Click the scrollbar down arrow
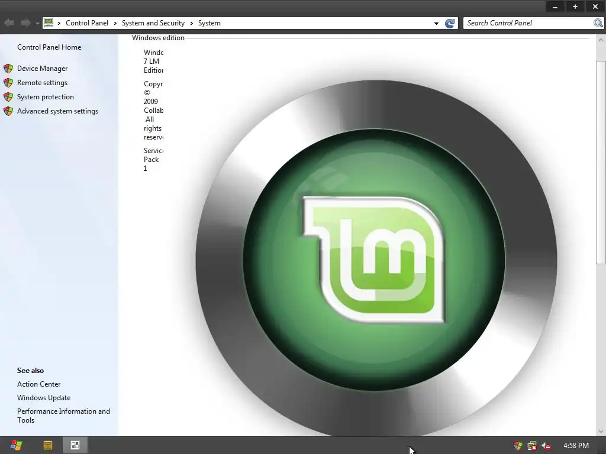The height and width of the screenshot is (454, 606). pos(601,431)
